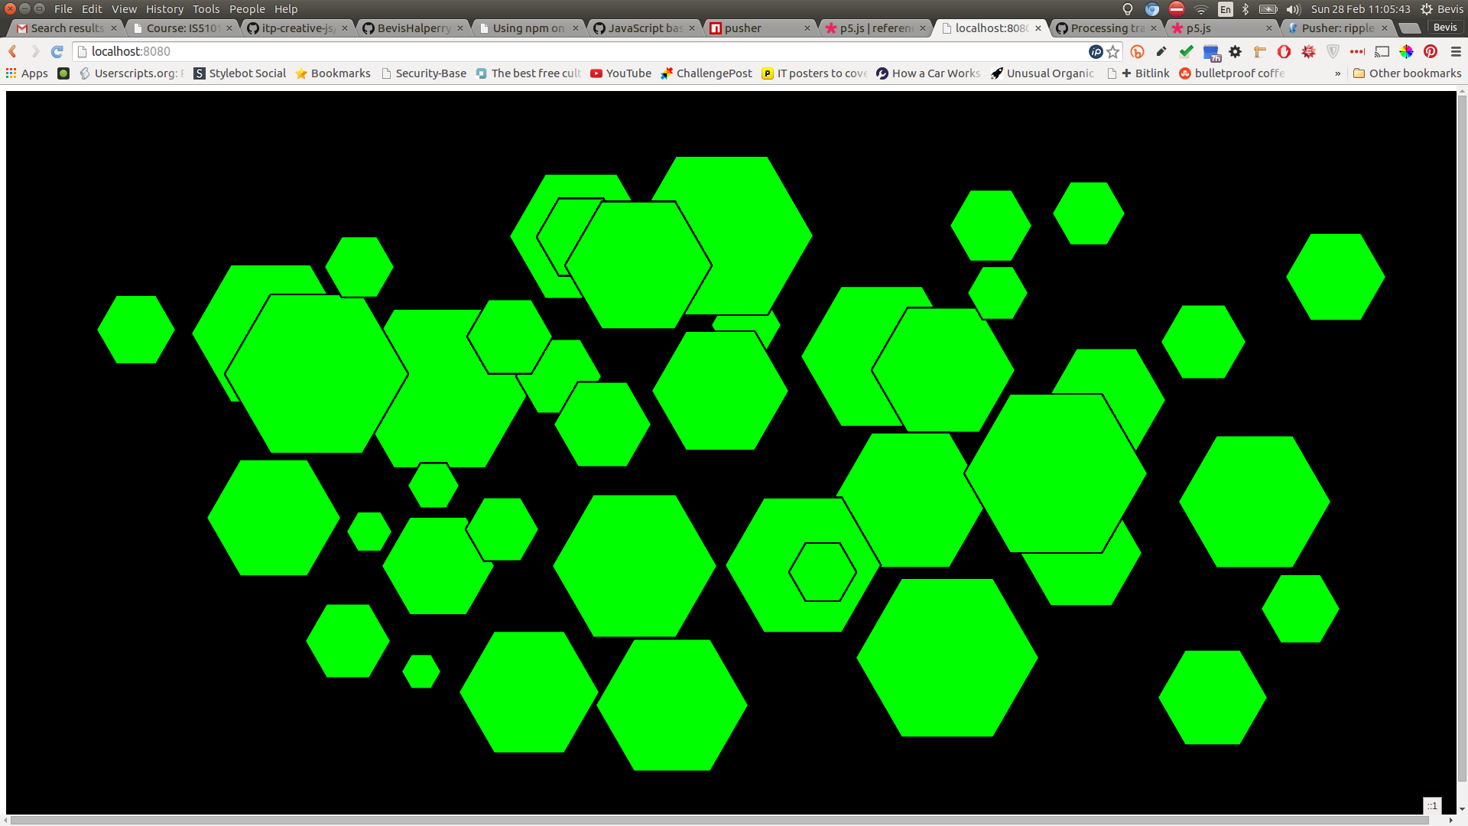Open the YouTube bookmark
Image resolution: width=1468 pixels, height=826 pixels.
(621, 73)
